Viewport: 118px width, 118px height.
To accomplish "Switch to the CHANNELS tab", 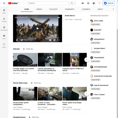I will (86, 9).
